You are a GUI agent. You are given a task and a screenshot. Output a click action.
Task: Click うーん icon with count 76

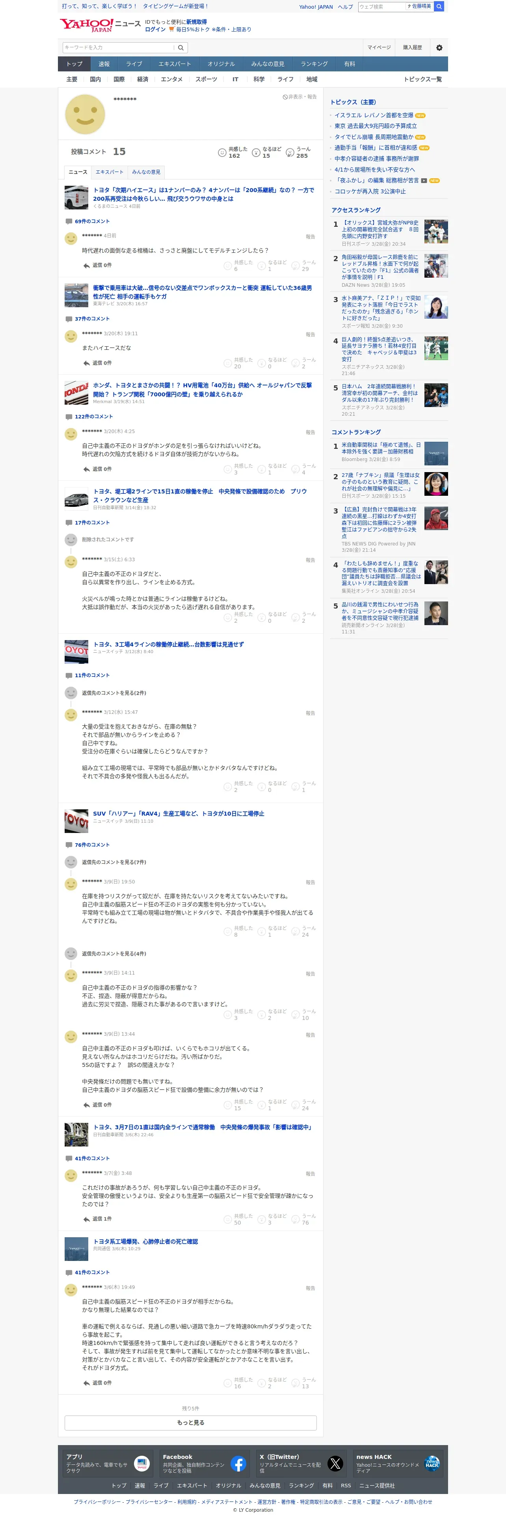296,1219
